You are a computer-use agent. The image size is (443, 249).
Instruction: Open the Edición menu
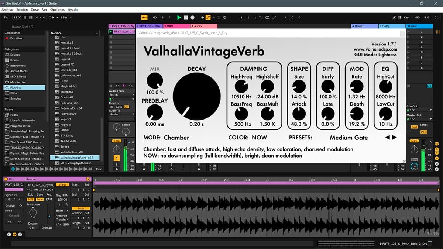[x=22, y=10]
